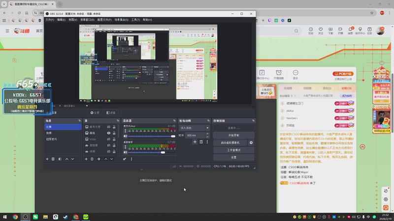Screen dimensions: 394x221
Task: Mute the desktop audio channel
Action: (x=125, y=152)
